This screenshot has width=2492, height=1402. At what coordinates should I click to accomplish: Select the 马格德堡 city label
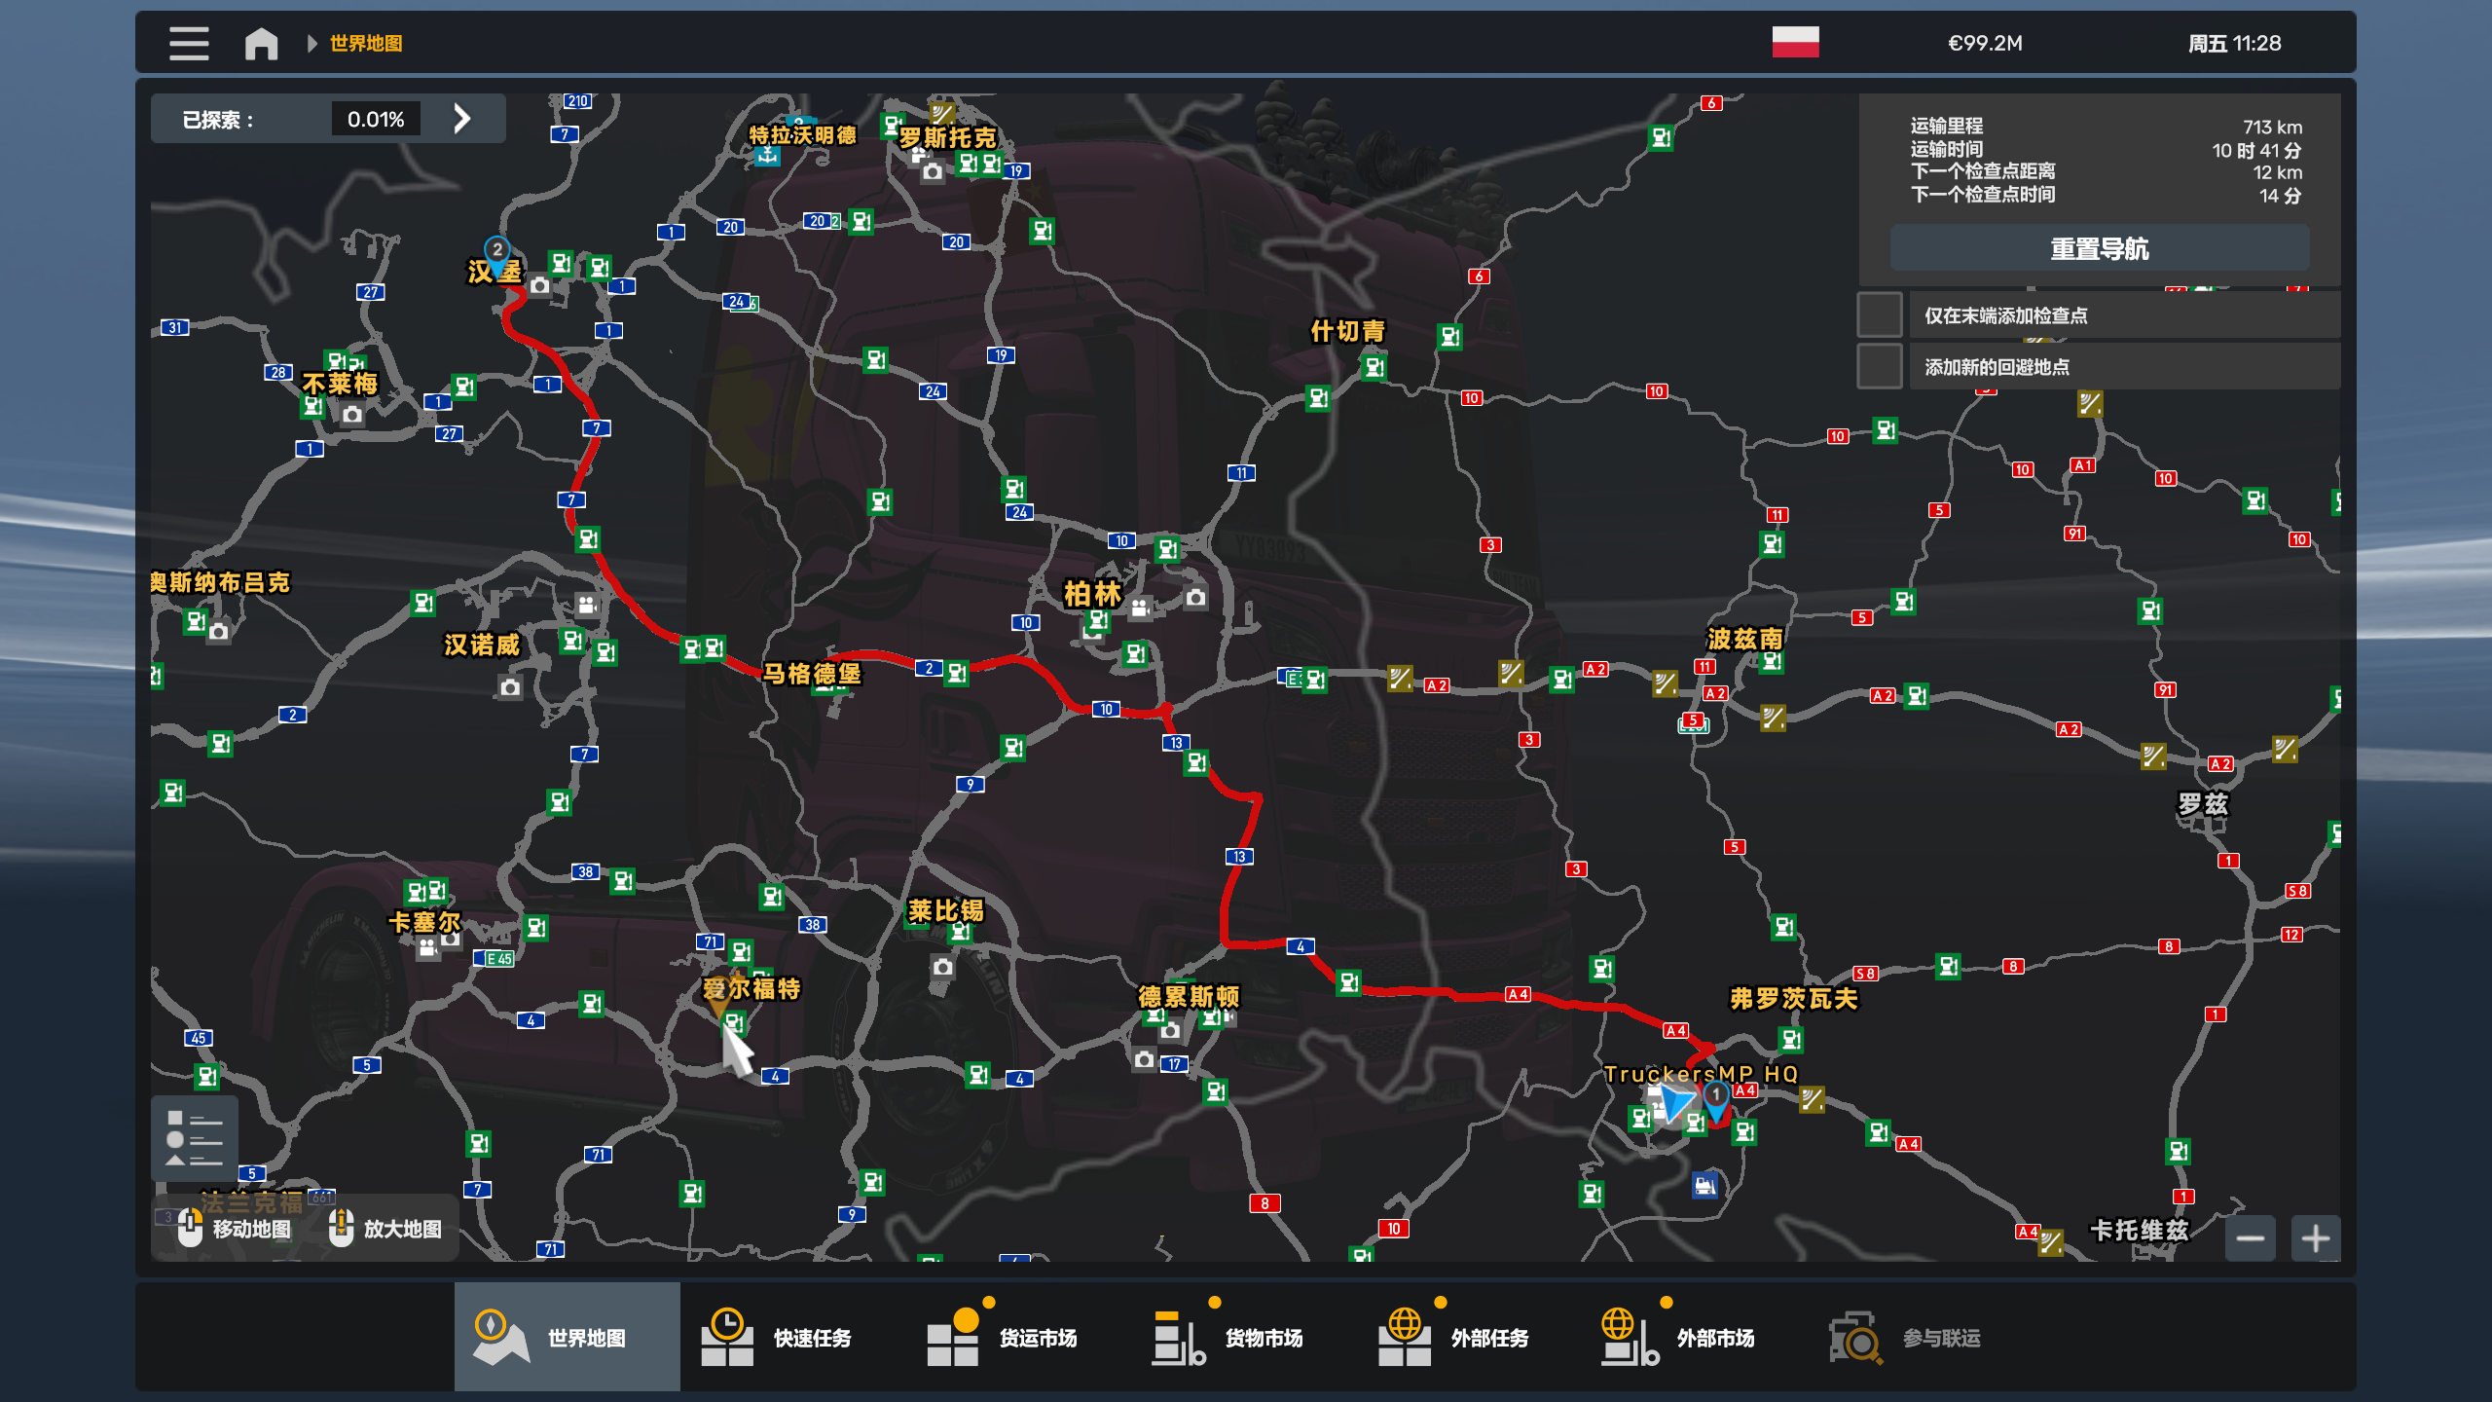[812, 673]
